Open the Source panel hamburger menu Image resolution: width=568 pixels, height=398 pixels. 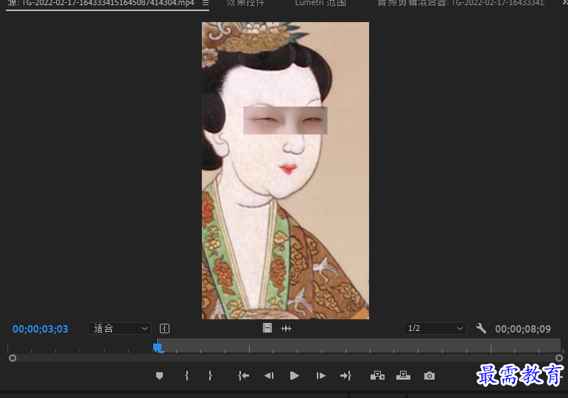206,3
